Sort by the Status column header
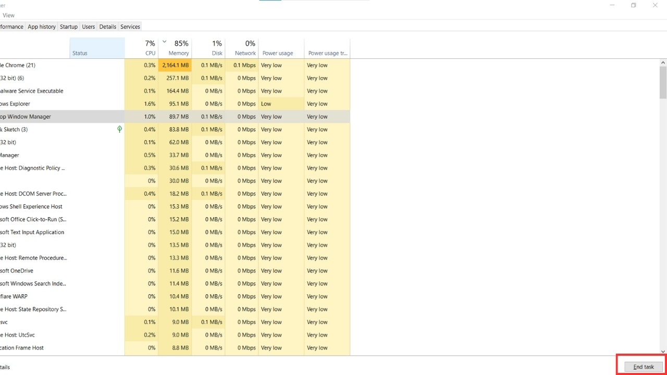This screenshot has height=375, width=667. point(97,48)
